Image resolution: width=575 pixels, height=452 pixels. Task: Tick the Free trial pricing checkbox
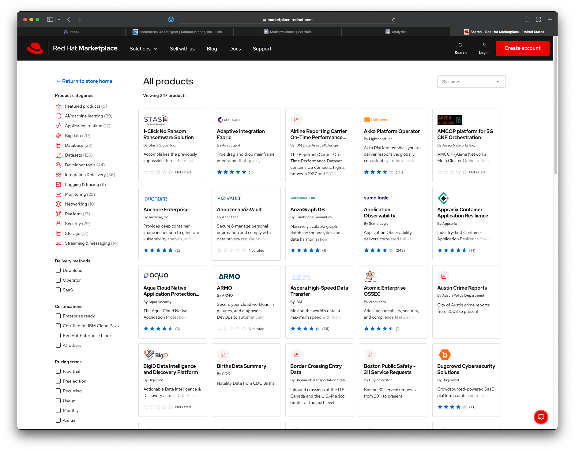coord(58,371)
